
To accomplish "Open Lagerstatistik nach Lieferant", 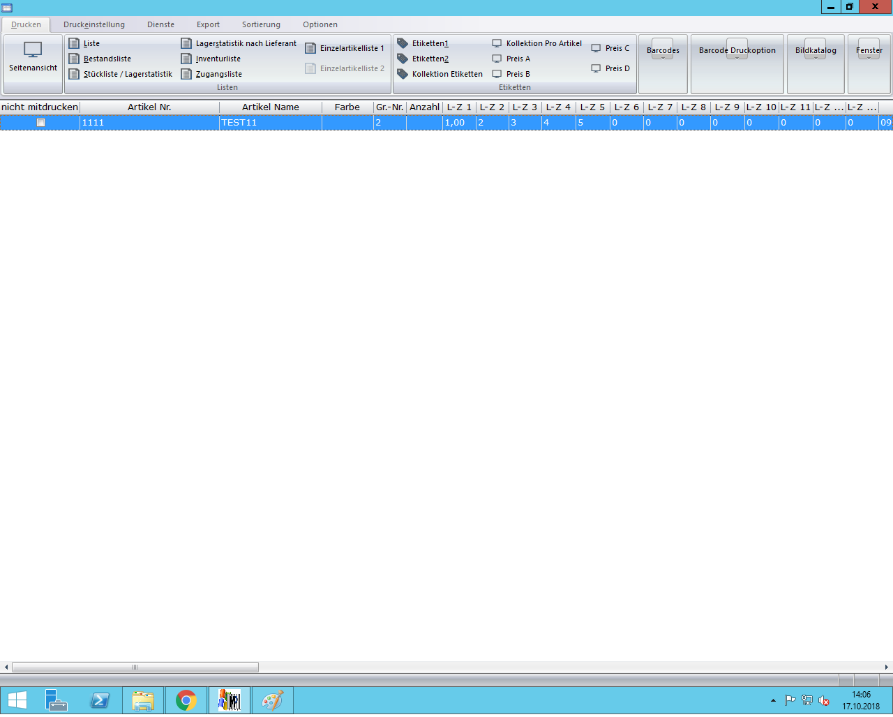I will [x=246, y=43].
